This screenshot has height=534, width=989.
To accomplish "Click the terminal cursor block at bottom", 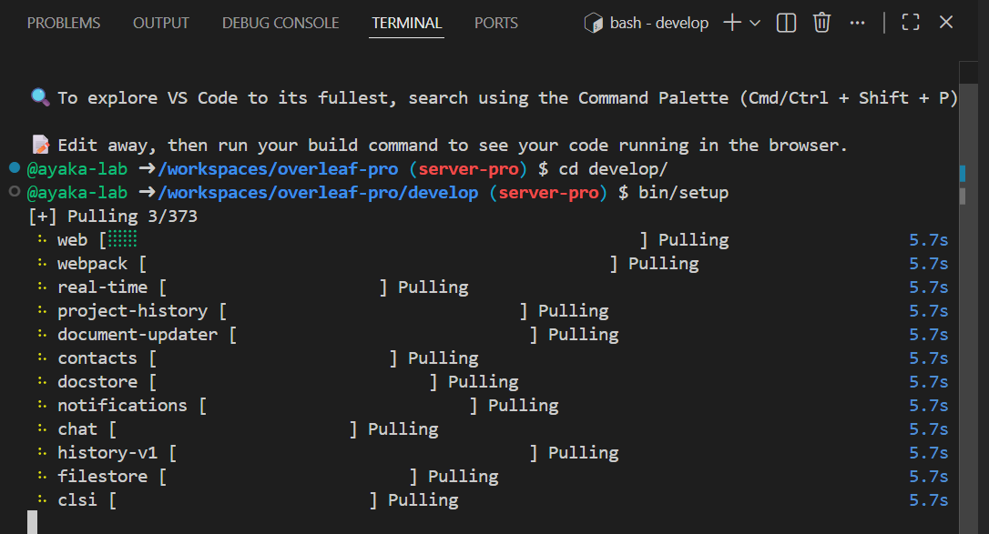I will [x=32, y=522].
